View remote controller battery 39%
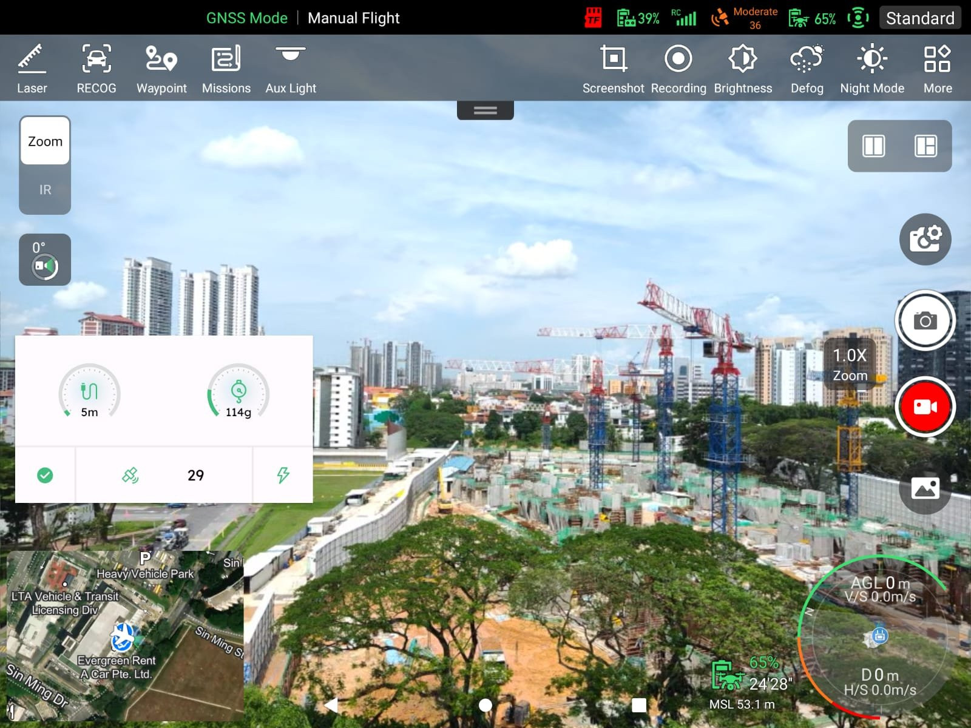Viewport: 971px width, 728px height. coord(638,18)
